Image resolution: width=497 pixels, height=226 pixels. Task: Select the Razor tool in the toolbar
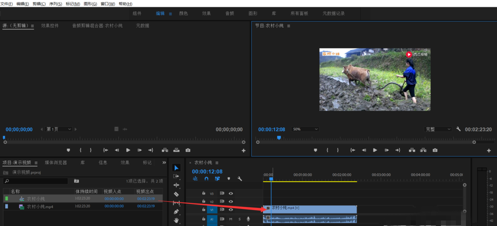coord(176,194)
